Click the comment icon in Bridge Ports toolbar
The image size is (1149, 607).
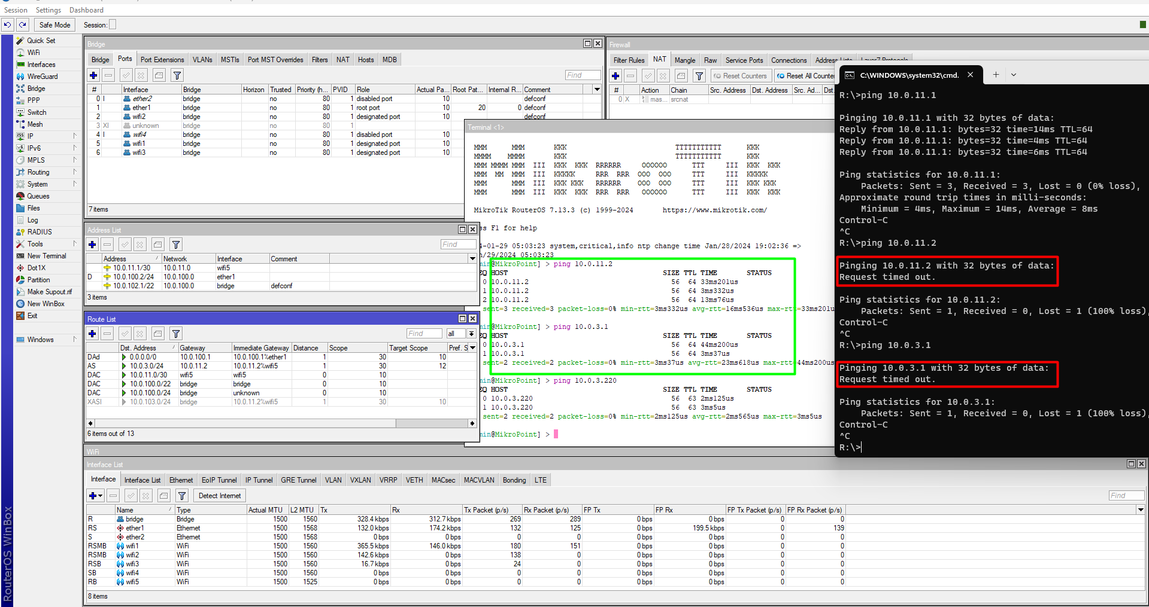tap(159, 75)
